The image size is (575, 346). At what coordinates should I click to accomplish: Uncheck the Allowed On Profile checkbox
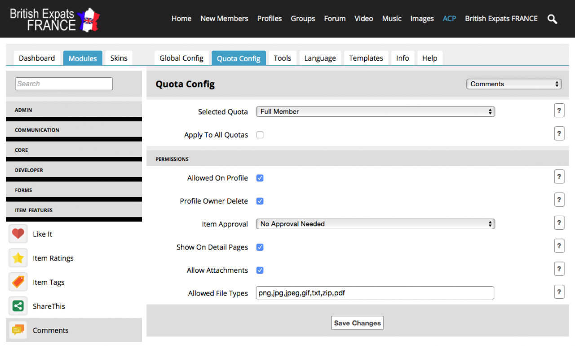coord(260,178)
